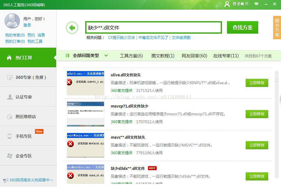
Task: Click 7791196人使用 usage count
Action: click(x=149, y=153)
